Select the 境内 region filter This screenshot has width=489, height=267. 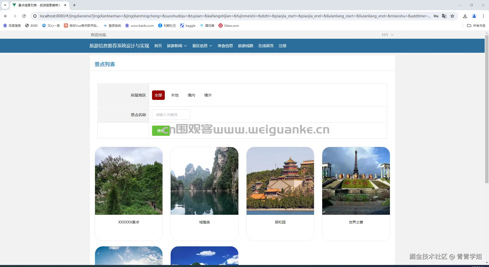click(x=191, y=95)
